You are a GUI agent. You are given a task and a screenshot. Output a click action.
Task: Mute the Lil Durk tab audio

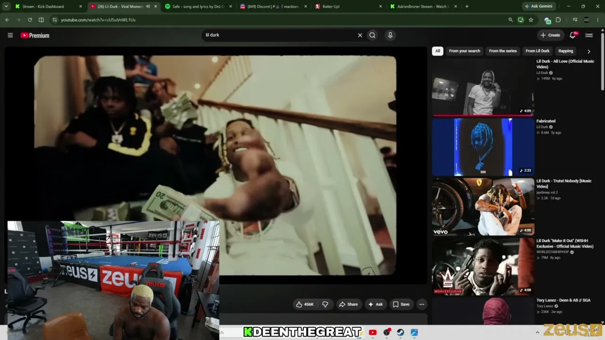coord(148,7)
